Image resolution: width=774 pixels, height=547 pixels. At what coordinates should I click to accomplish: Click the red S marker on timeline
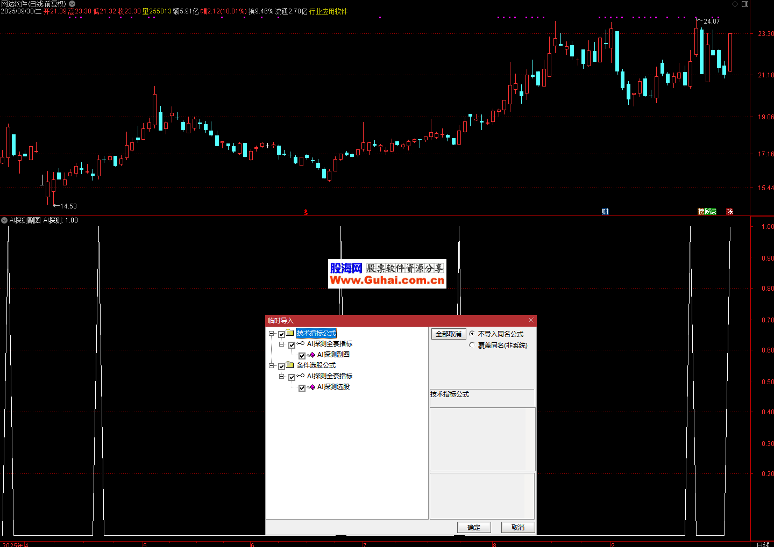click(x=306, y=213)
